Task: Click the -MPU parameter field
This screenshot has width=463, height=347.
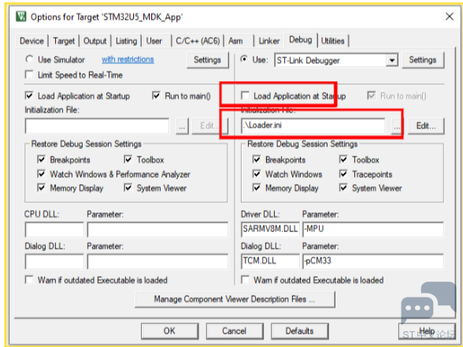Action: coord(373,230)
